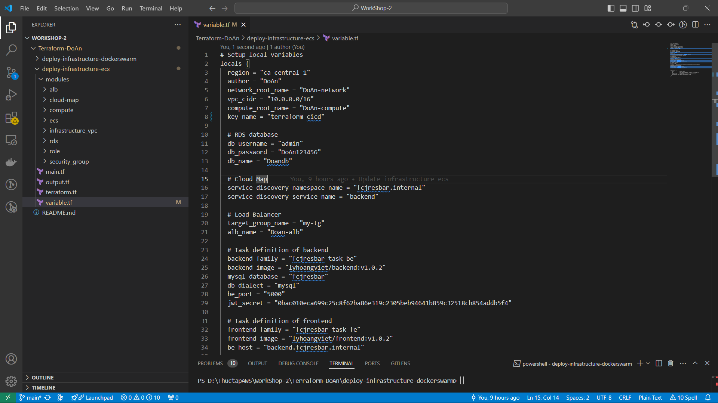Click the main* branch in status bar

30,398
